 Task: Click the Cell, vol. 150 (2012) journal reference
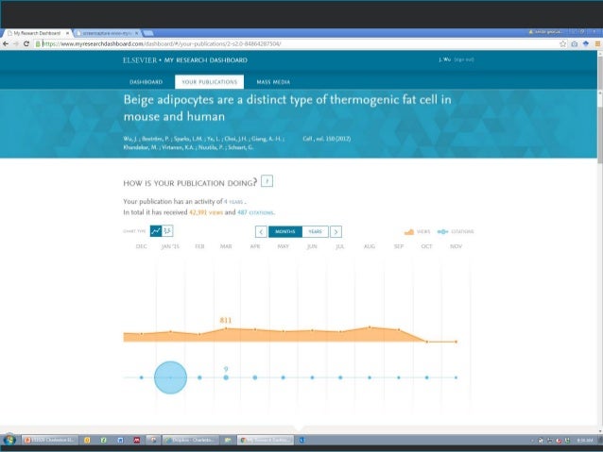(326, 139)
